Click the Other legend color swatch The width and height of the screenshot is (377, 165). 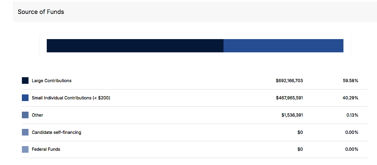coord(25,115)
